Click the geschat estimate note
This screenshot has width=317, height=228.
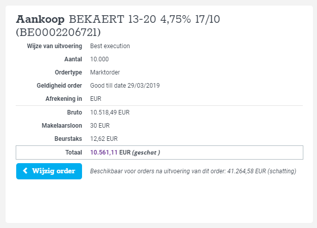pyautogui.click(x=146, y=153)
